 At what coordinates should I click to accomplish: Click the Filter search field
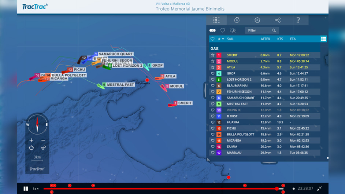(259, 30)
